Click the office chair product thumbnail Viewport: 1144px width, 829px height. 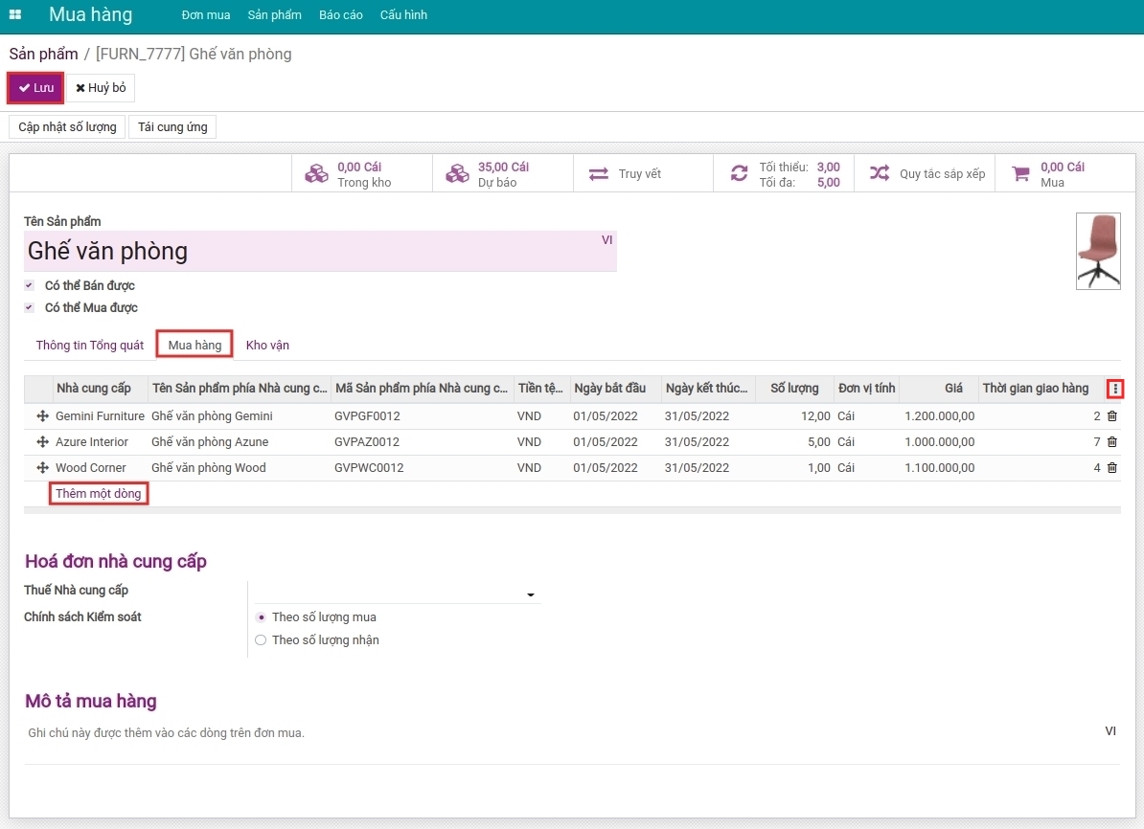coord(1098,251)
